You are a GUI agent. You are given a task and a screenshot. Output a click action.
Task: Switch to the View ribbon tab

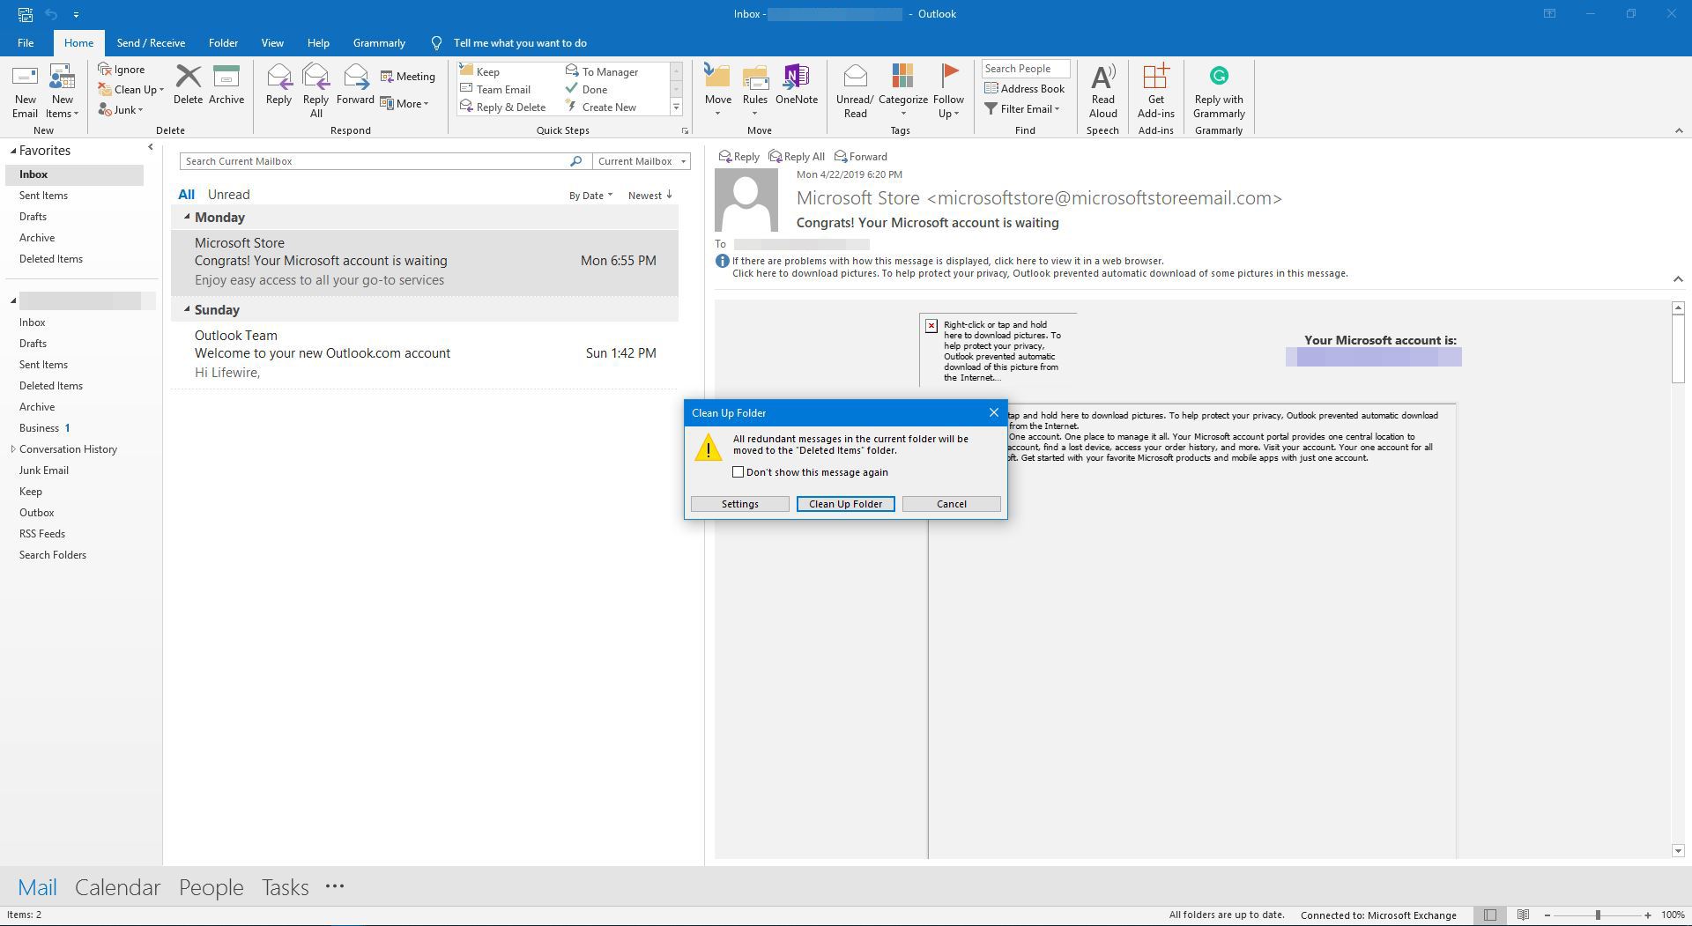point(272,42)
